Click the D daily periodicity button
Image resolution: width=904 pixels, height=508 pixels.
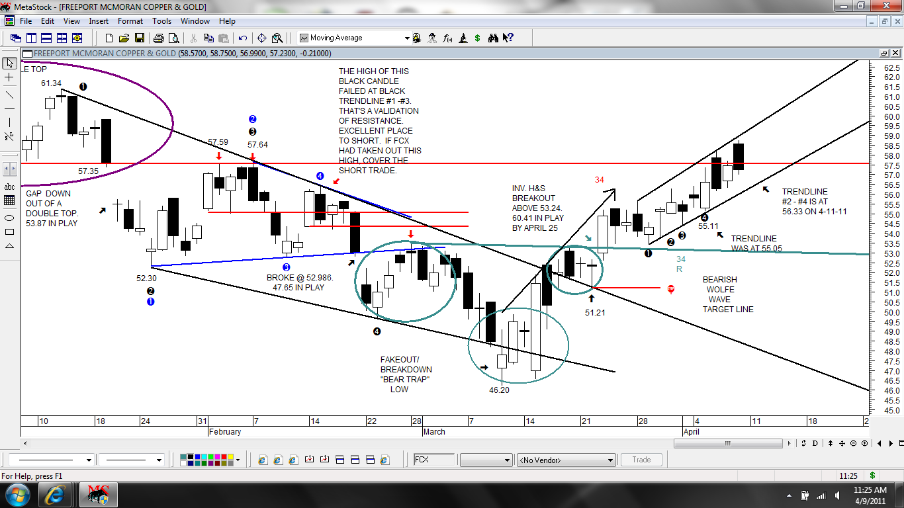815,443
